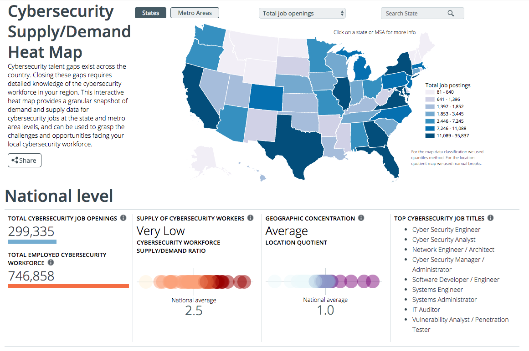Open info icon for Geographic Concentration
529x351 pixels.
coord(361,218)
